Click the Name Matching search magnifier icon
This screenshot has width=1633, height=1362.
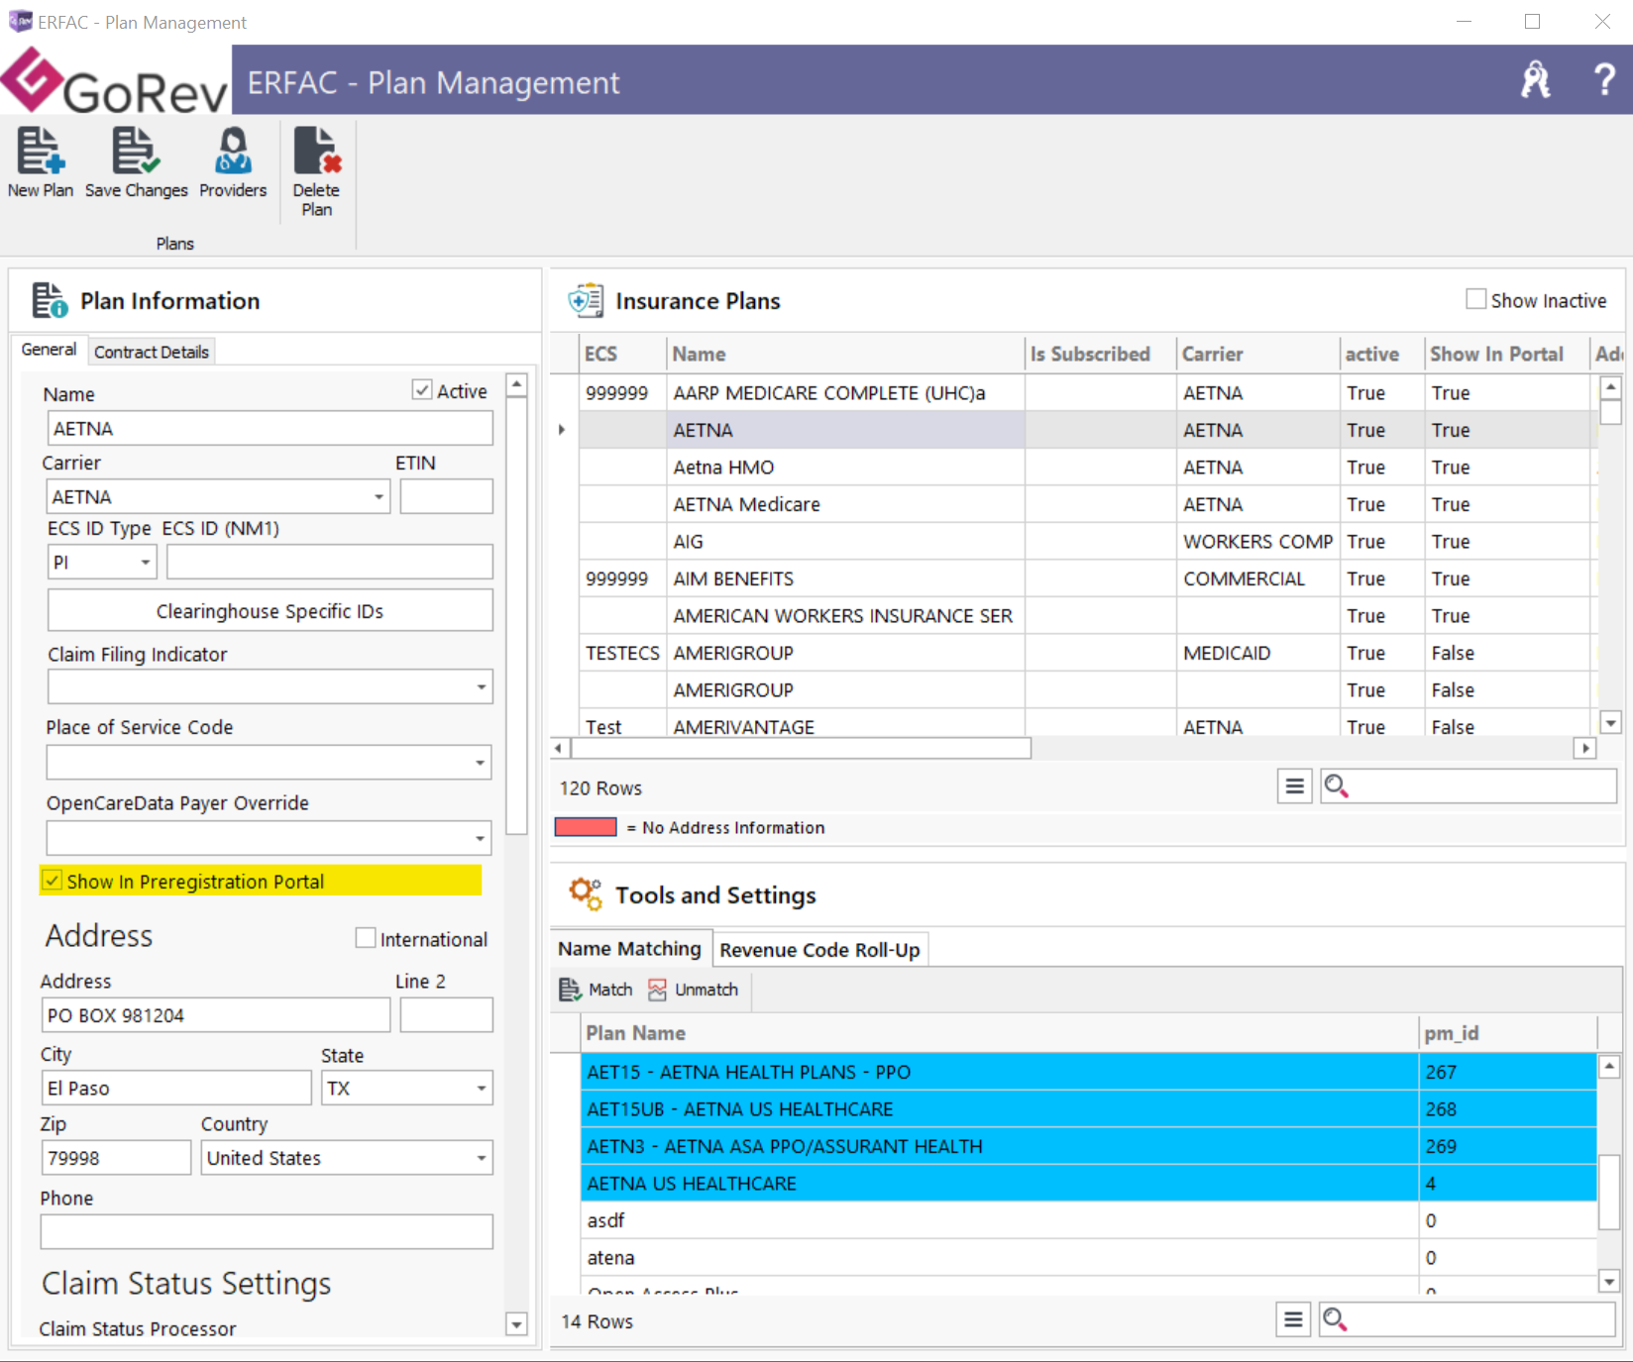(1335, 1319)
